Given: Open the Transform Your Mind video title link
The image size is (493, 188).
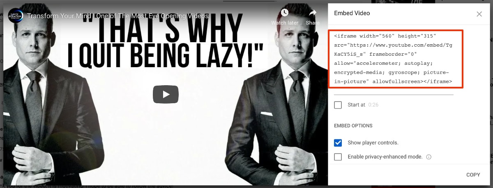Looking at the screenshot, I should point(118,16).
